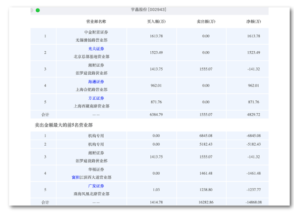Viewport: 294px width, 212px height.
Task: Click sell amount 6845.08
Action: pos(206,136)
